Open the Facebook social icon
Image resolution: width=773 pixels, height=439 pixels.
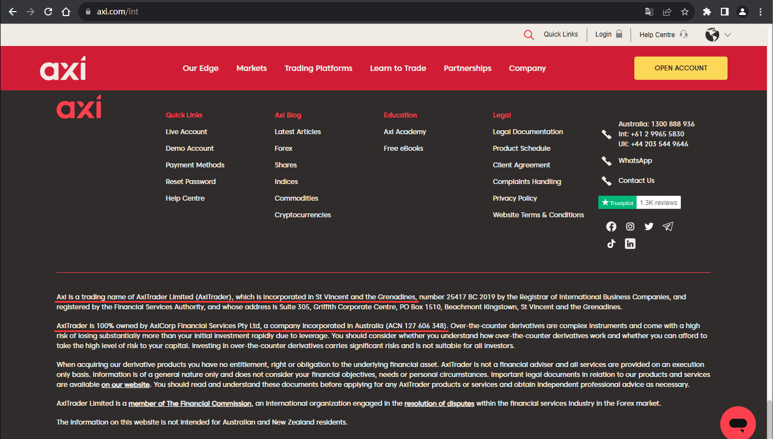(x=611, y=226)
